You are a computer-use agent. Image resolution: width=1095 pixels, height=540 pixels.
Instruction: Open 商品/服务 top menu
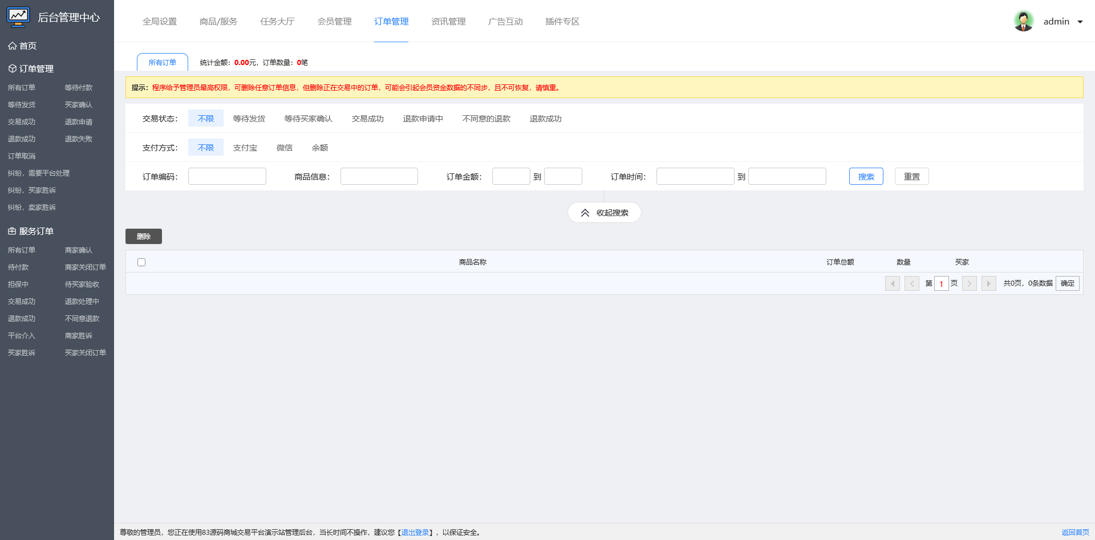coord(218,22)
